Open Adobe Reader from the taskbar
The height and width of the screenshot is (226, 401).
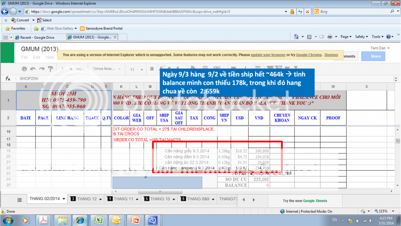pos(43,220)
